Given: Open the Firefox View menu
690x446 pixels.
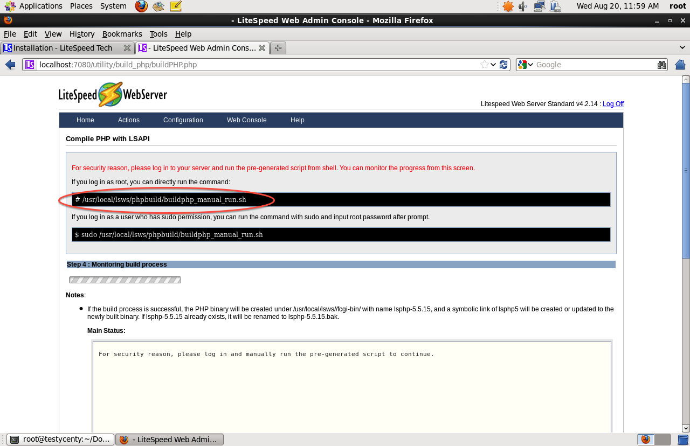Looking at the screenshot, I should 53,34.
